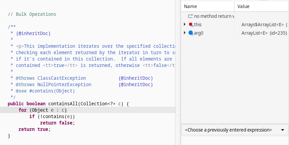The image size is (289, 145).
Task: Click the highlighted 'for (Object e : c)' line
Action: click(x=42, y=110)
